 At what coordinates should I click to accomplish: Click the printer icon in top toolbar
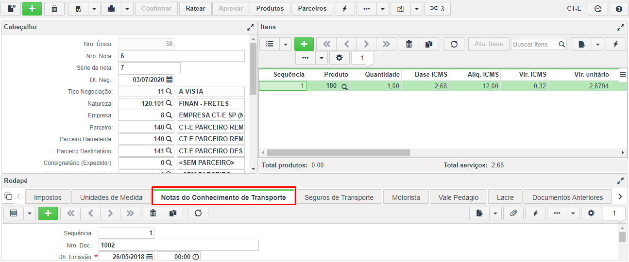tap(111, 9)
